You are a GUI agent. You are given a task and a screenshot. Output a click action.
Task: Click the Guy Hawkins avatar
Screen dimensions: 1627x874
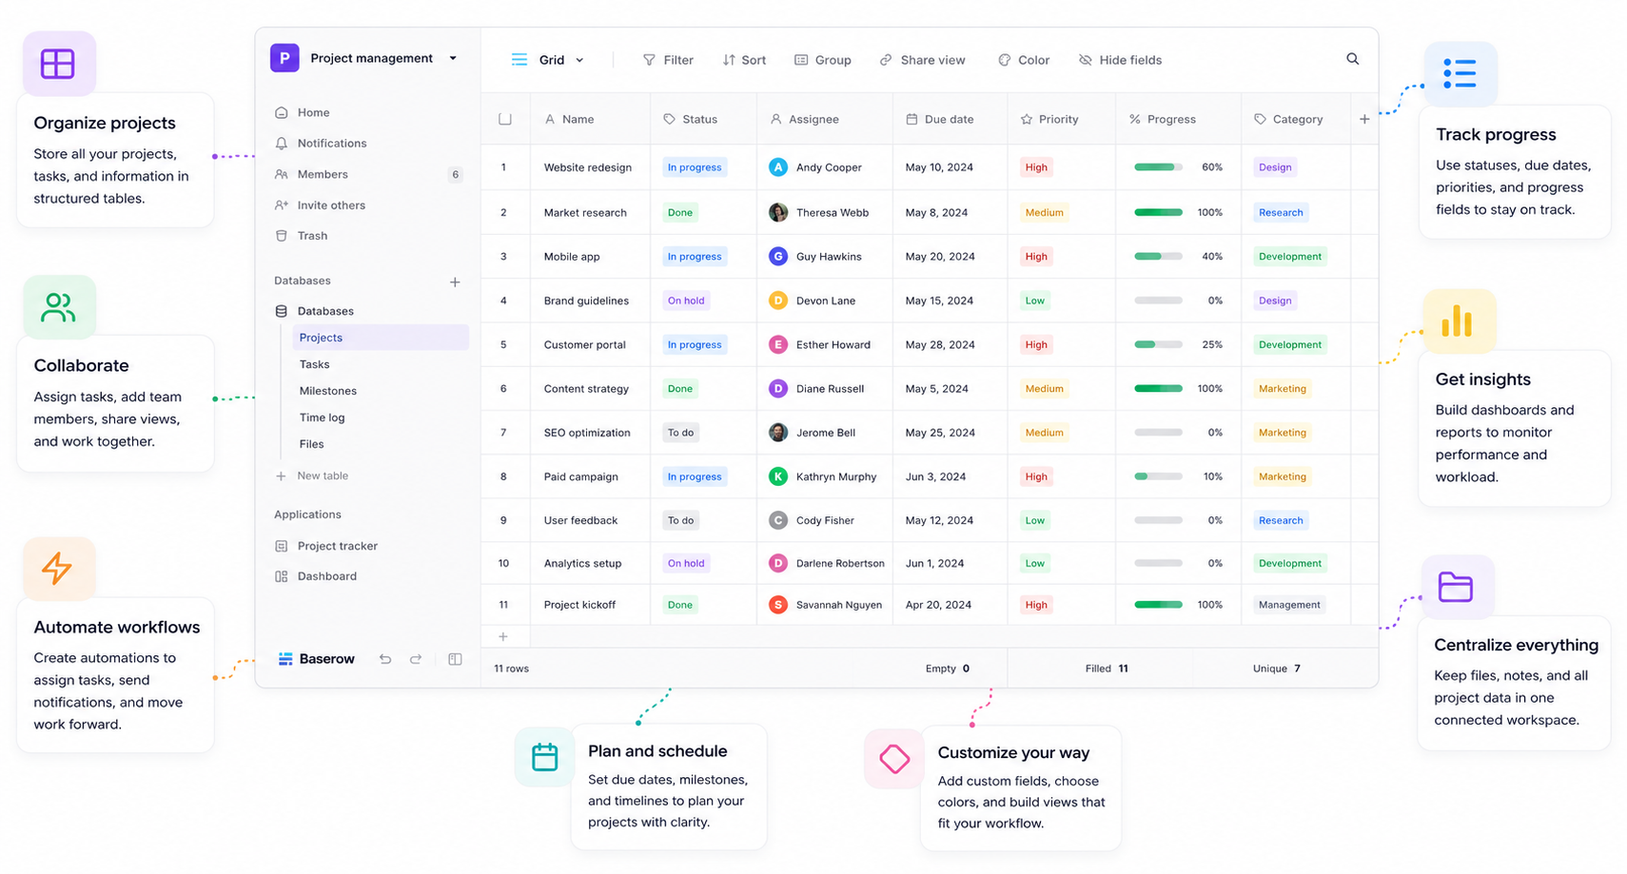click(x=777, y=257)
